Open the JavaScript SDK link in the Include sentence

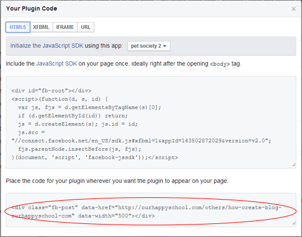coord(56,64)
